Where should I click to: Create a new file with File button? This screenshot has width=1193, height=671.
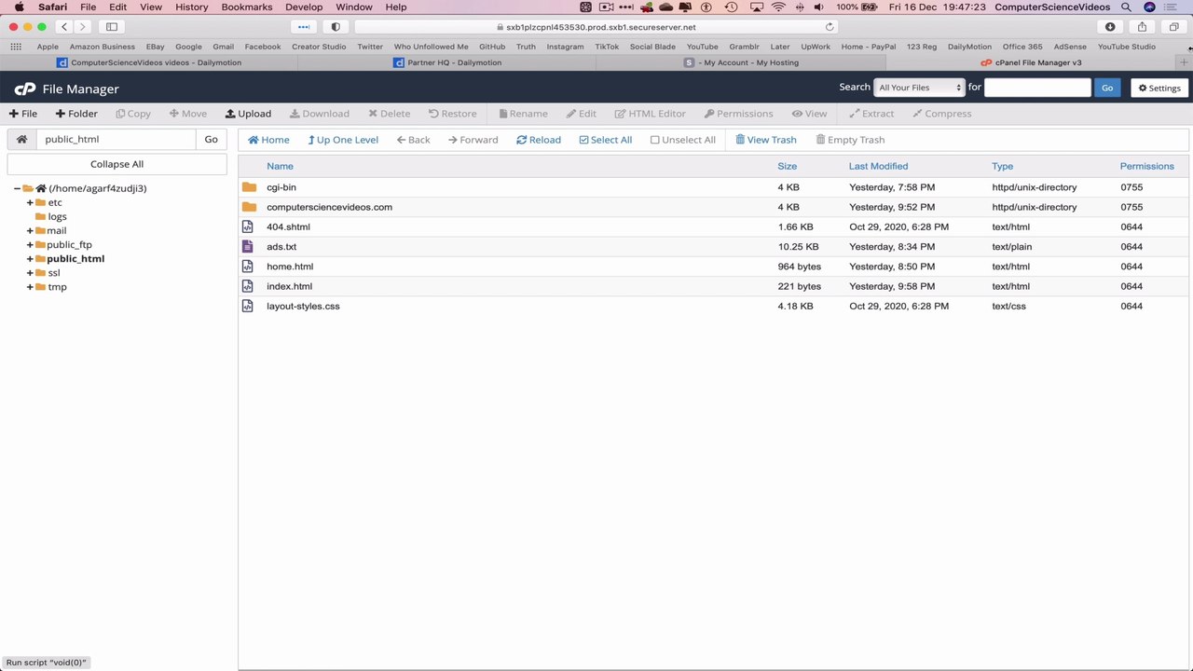23,114
